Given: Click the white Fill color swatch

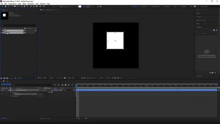Looking at the screenshot, I should point(80,6).
